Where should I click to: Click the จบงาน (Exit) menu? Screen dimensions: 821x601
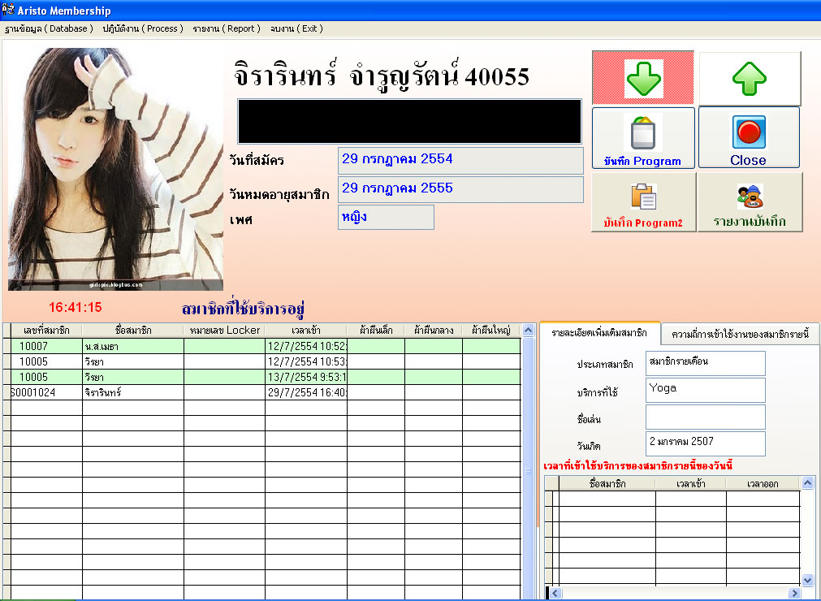point(296,28)
